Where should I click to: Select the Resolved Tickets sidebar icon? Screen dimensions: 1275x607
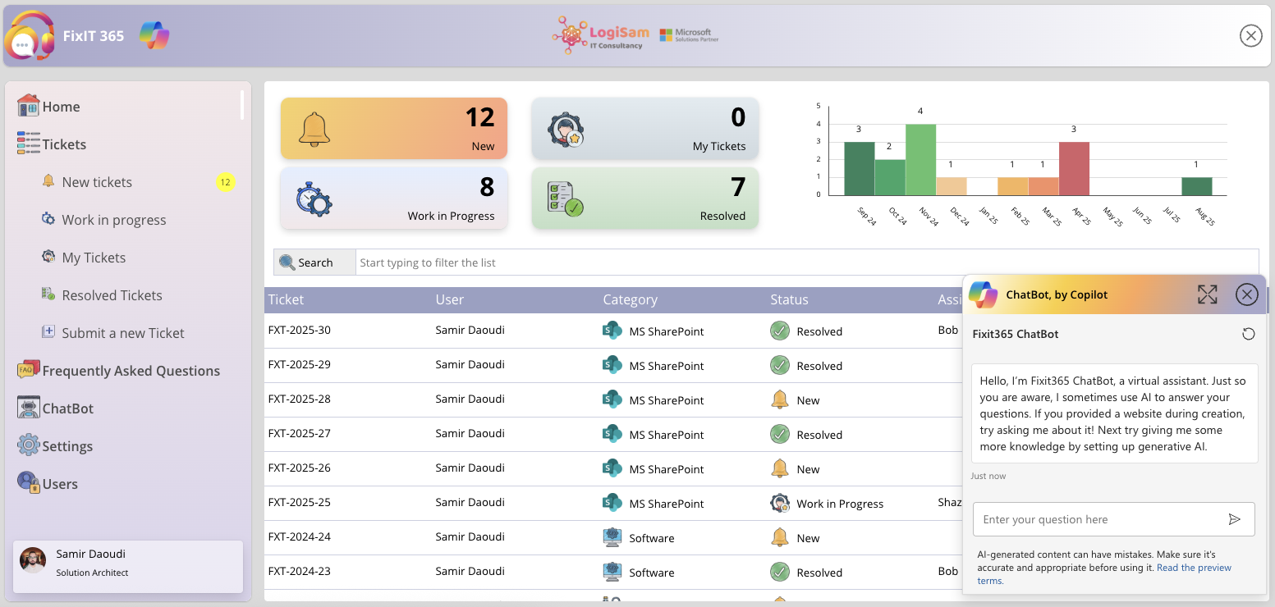[48, 294]
